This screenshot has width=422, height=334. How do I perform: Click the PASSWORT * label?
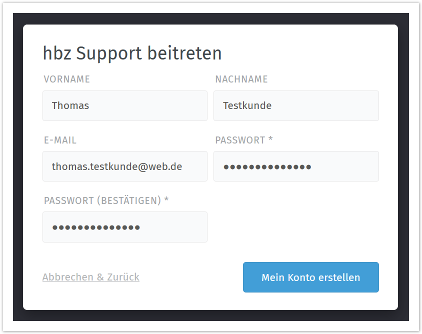click(240, 140)
